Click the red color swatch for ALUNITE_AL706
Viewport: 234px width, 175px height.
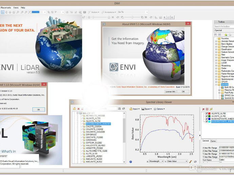[x=209, y=114]
